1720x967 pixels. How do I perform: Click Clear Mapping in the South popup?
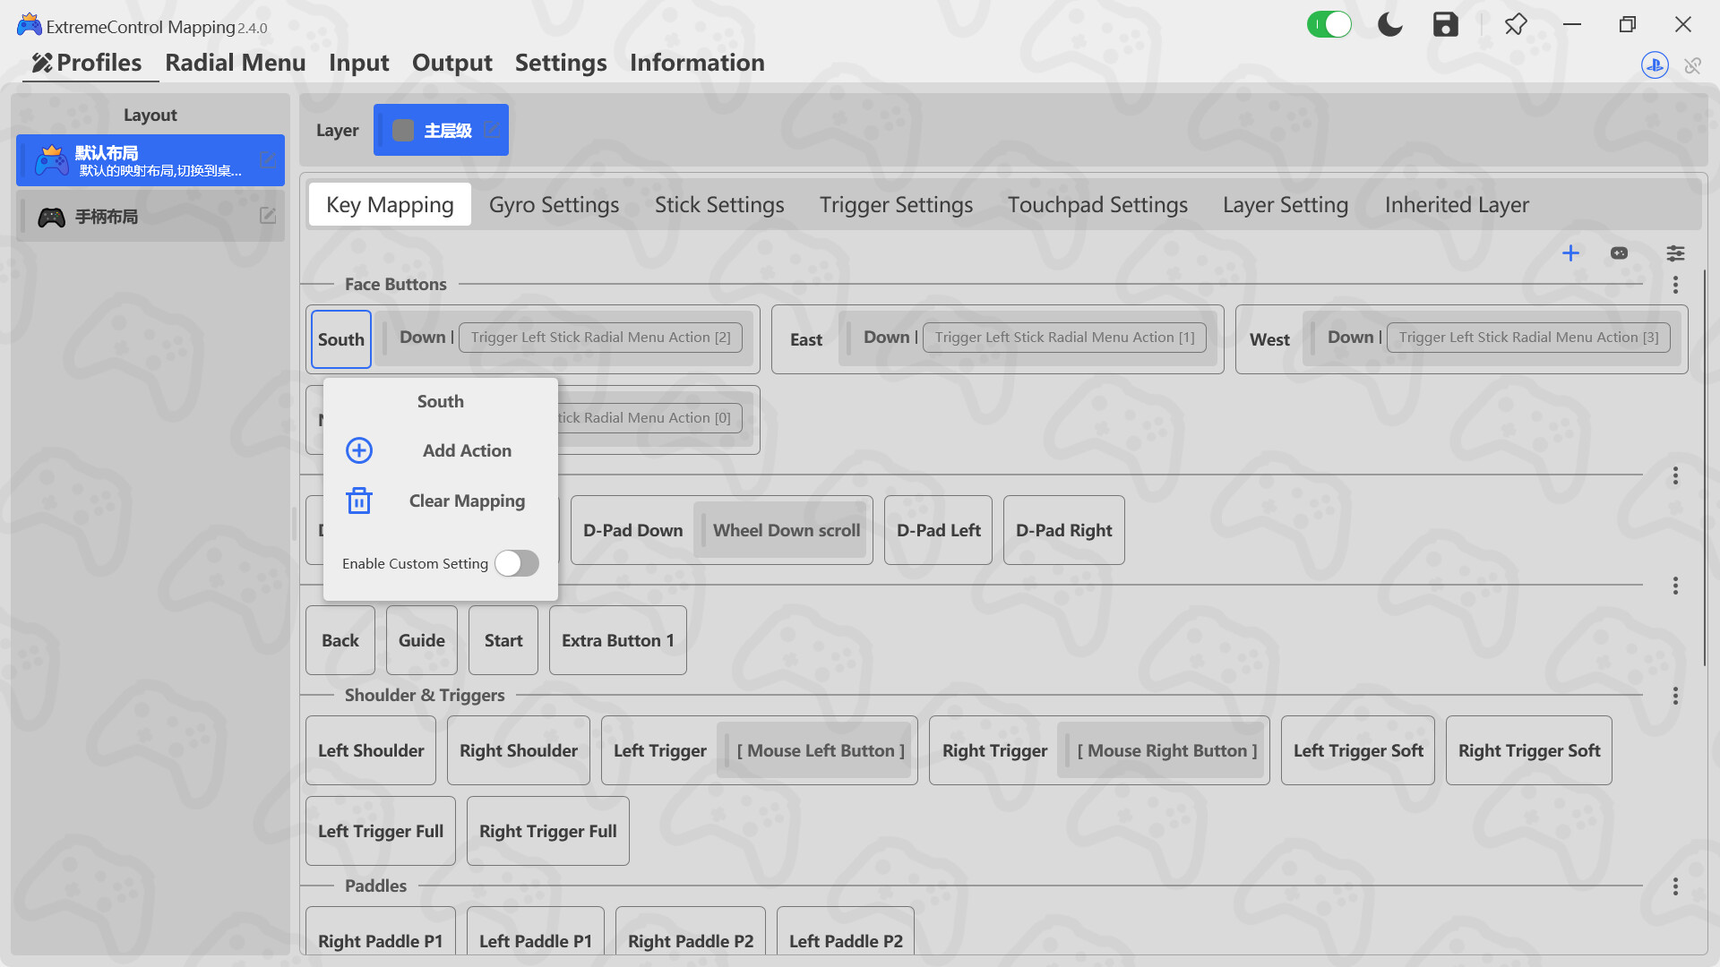pyautogui.click(x=467, y=501)
